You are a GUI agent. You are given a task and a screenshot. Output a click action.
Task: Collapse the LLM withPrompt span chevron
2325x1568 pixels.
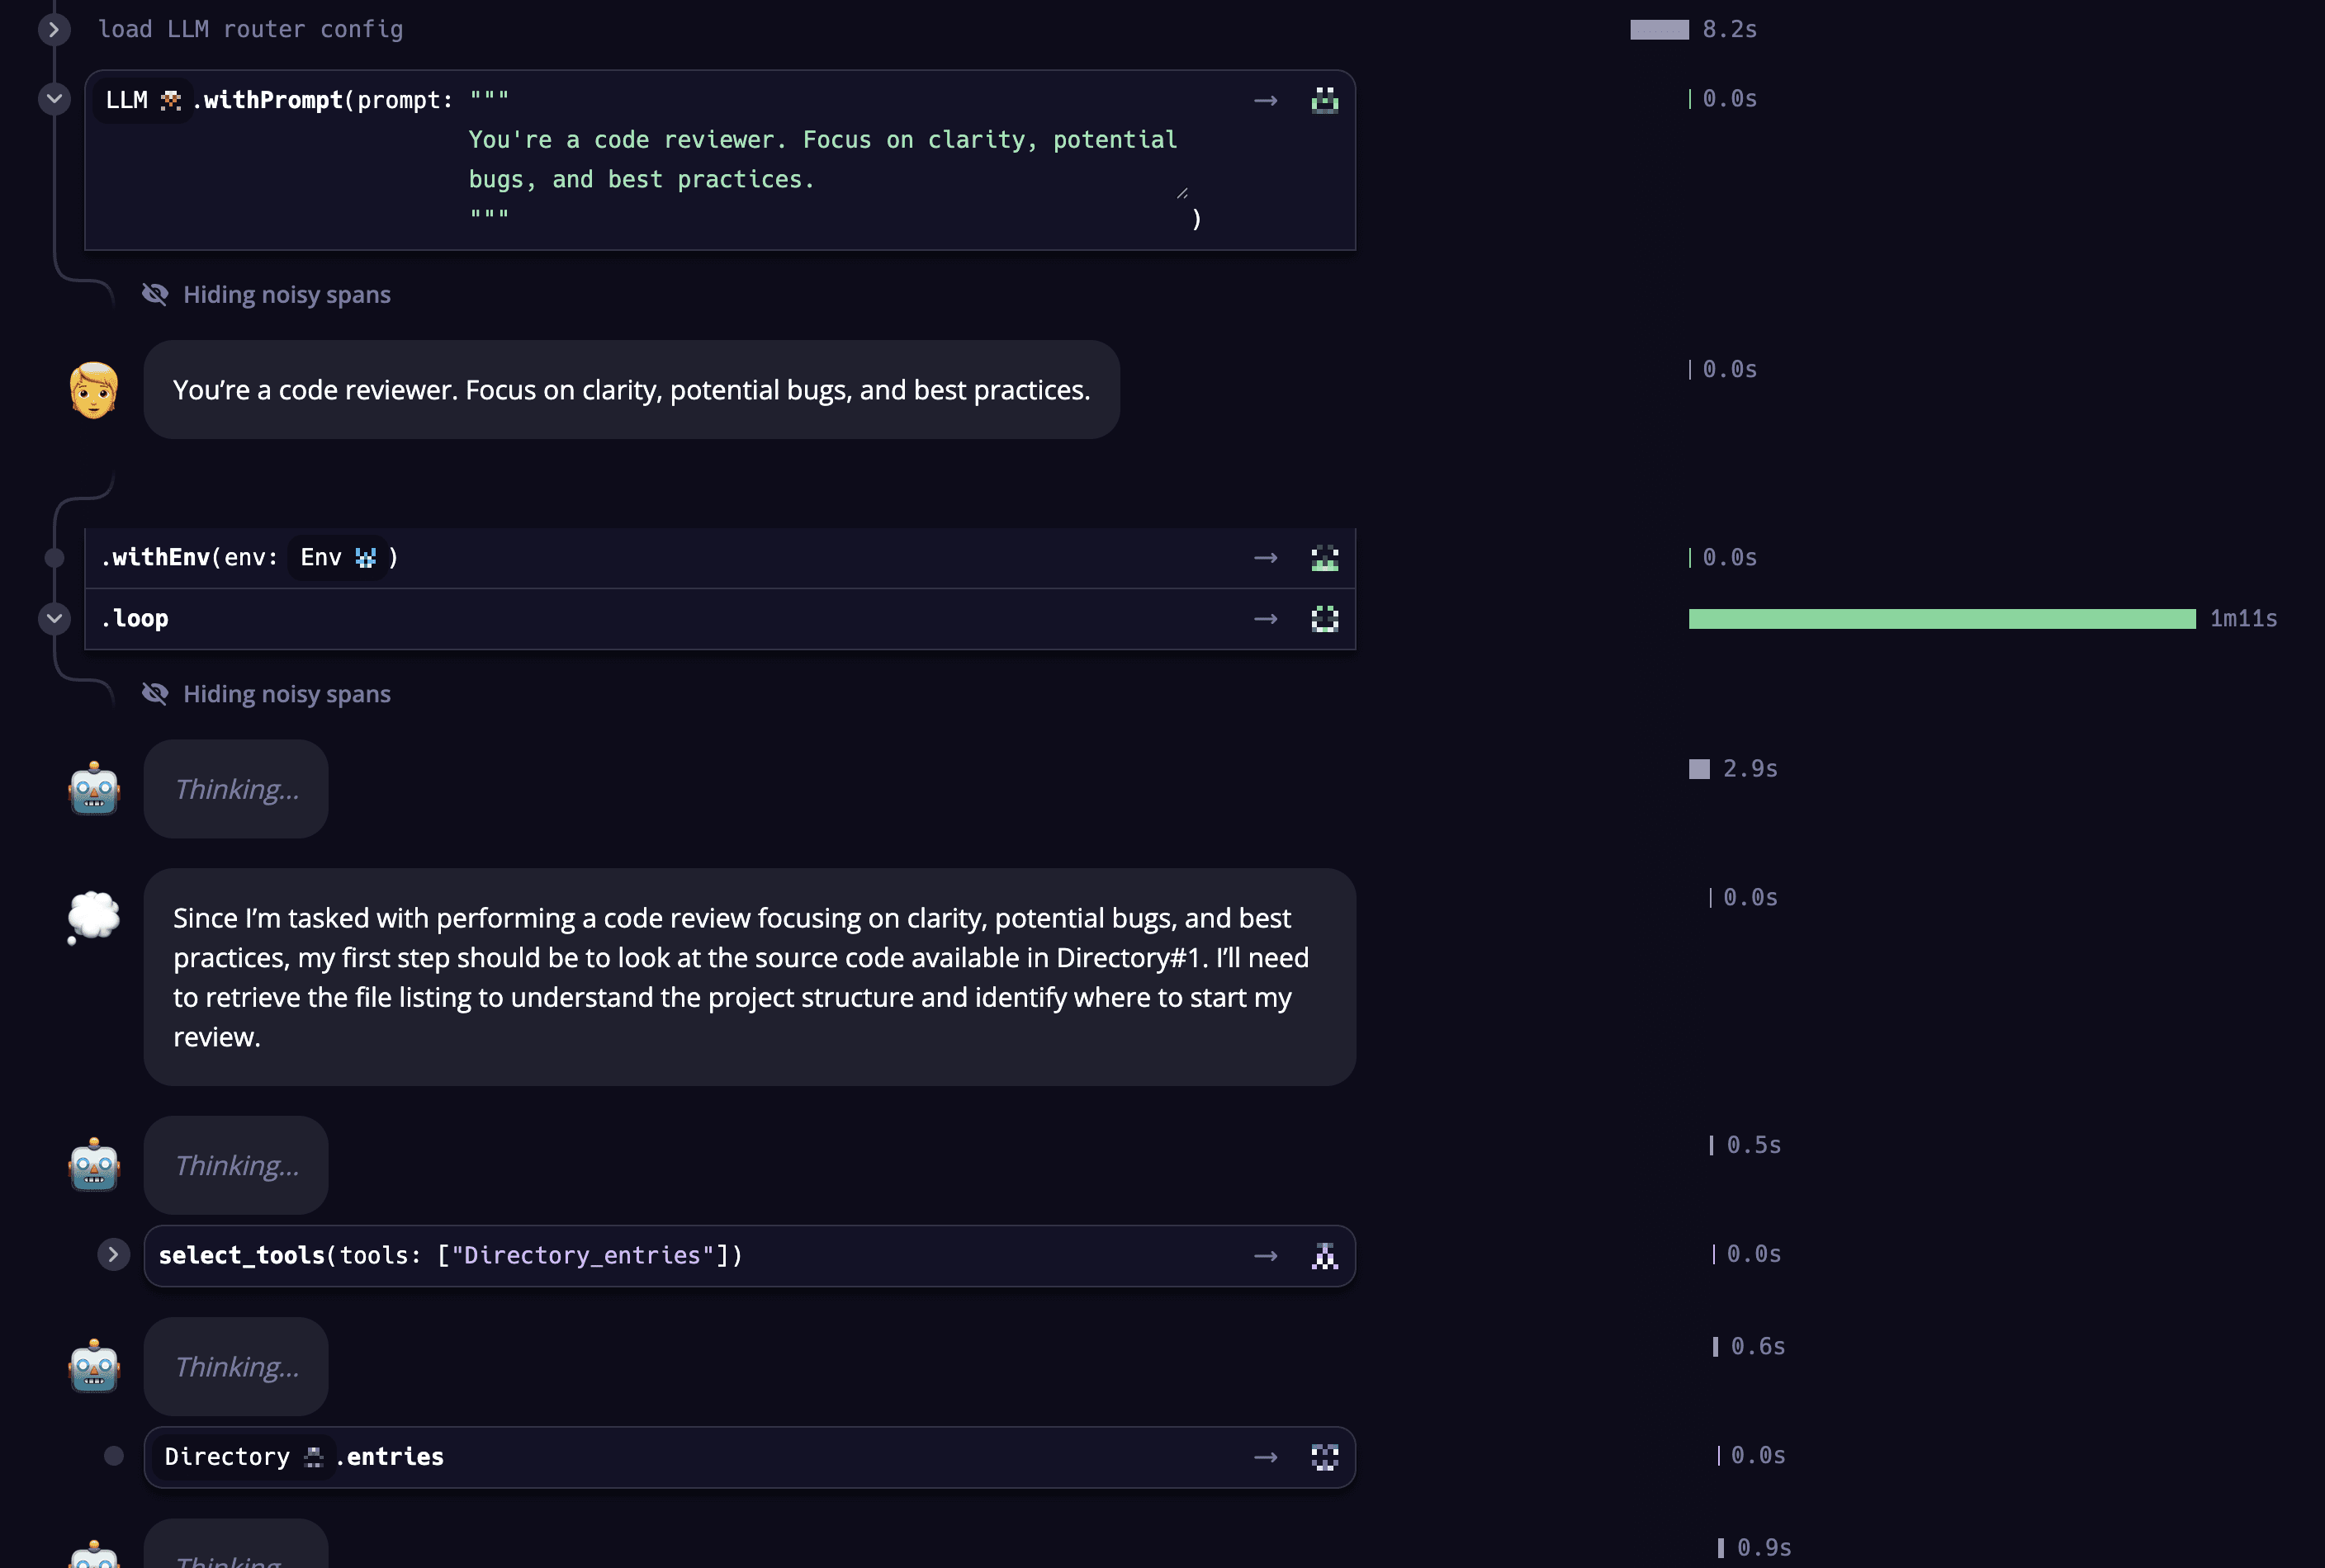[x=55, y=99]
